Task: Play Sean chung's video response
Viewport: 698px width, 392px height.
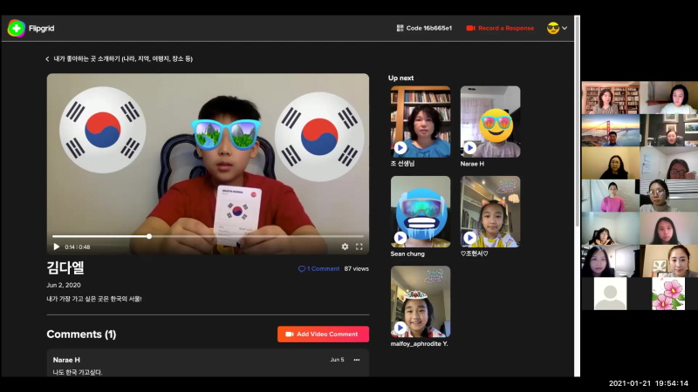Action: coord(400,238)
